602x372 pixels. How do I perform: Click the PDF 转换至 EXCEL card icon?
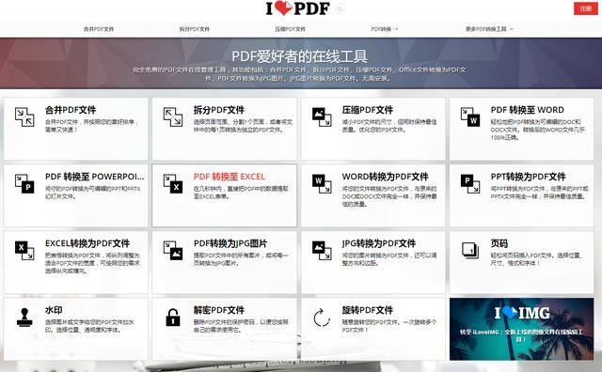[x=173, y=183]
